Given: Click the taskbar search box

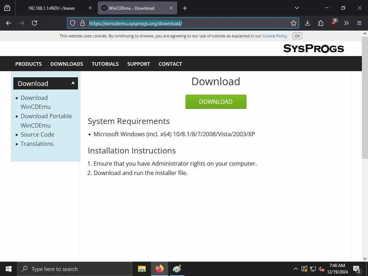Looking at the screenshot, I should tap(75, 269).
